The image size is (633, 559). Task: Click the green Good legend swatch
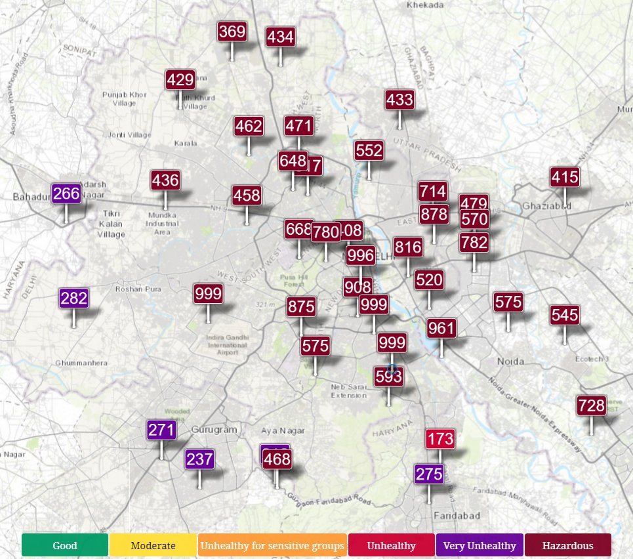tap(65, 545)
